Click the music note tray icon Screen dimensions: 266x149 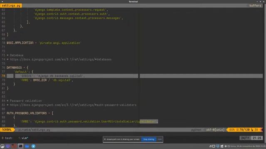click(x=210, y=146)
